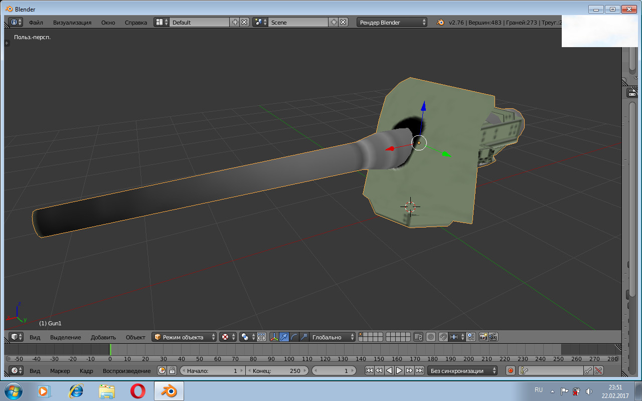Select the translate manipulator arrow icon
Image resolution: width=642 pixels, height=401 pixels.
click(284, 337)
